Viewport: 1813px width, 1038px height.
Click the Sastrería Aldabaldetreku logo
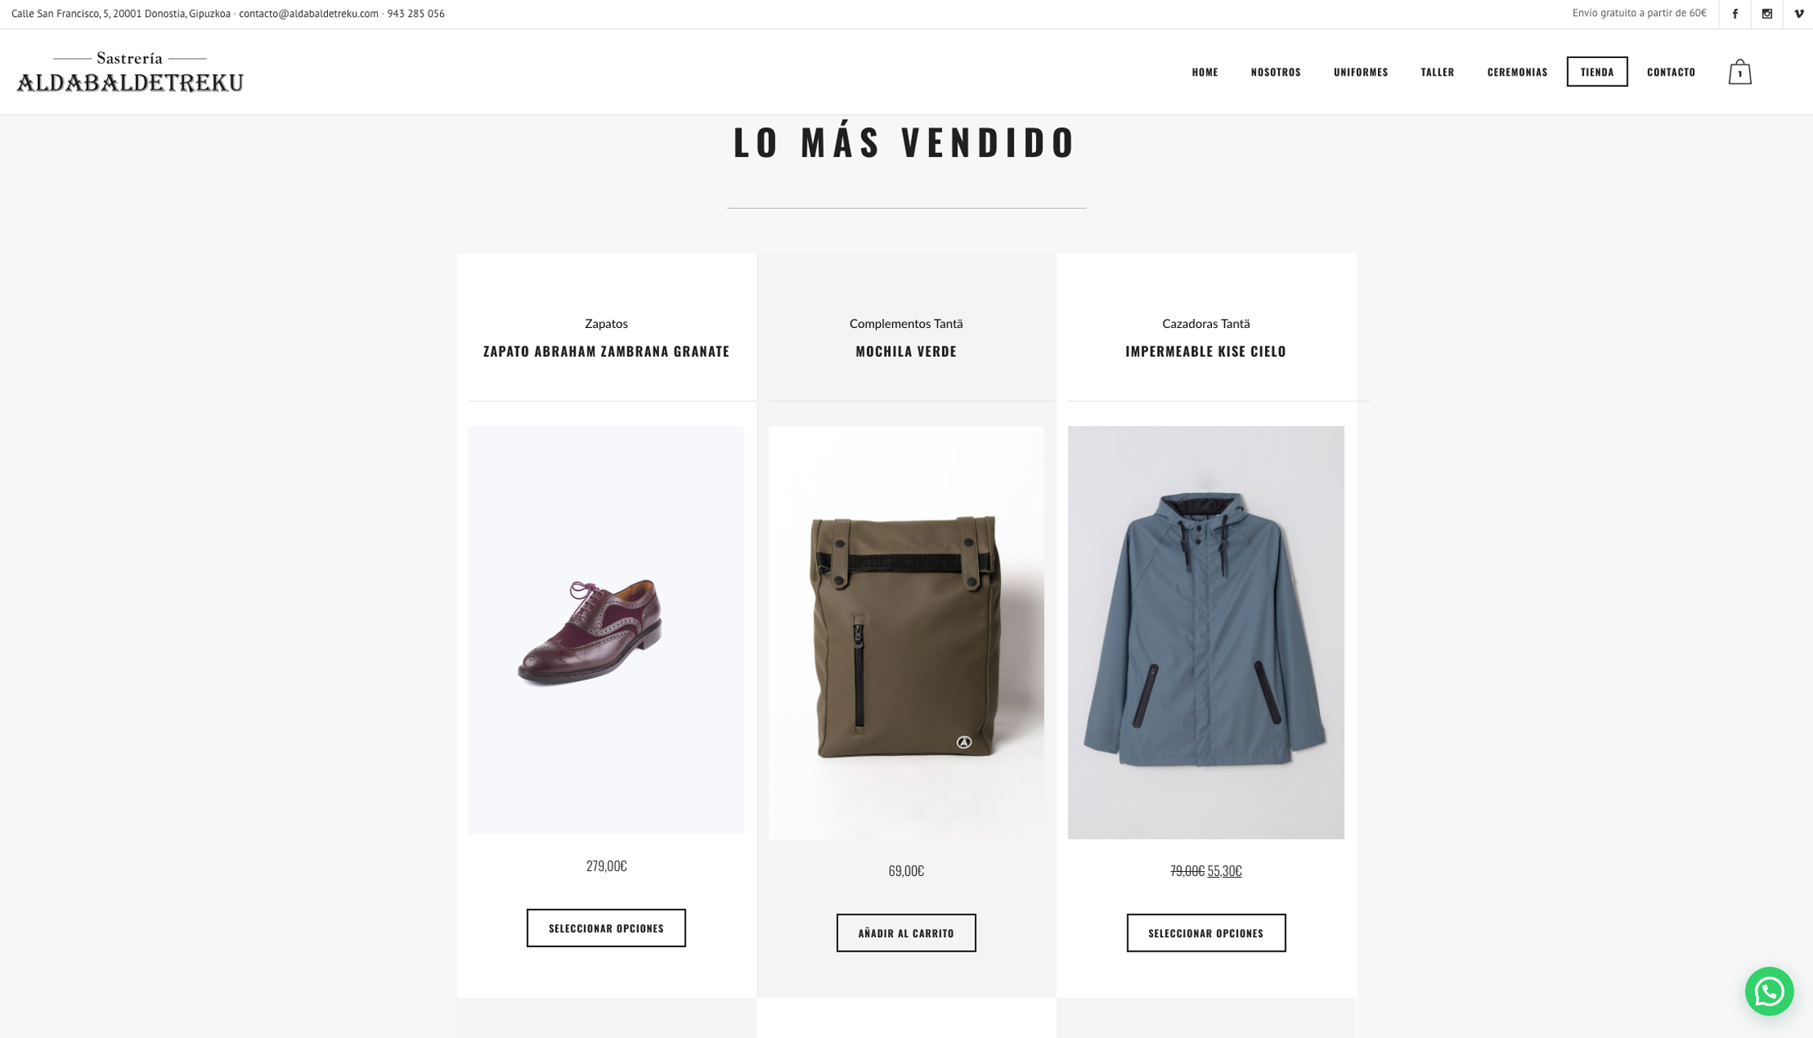(130, 72)
